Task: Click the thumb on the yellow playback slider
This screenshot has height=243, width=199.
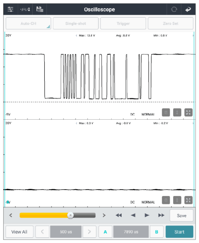Action: [x=70, y=215]
